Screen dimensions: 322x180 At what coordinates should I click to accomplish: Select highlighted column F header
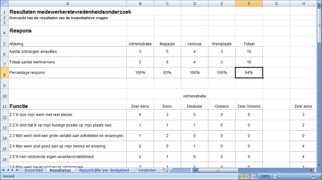coord(249,4)
